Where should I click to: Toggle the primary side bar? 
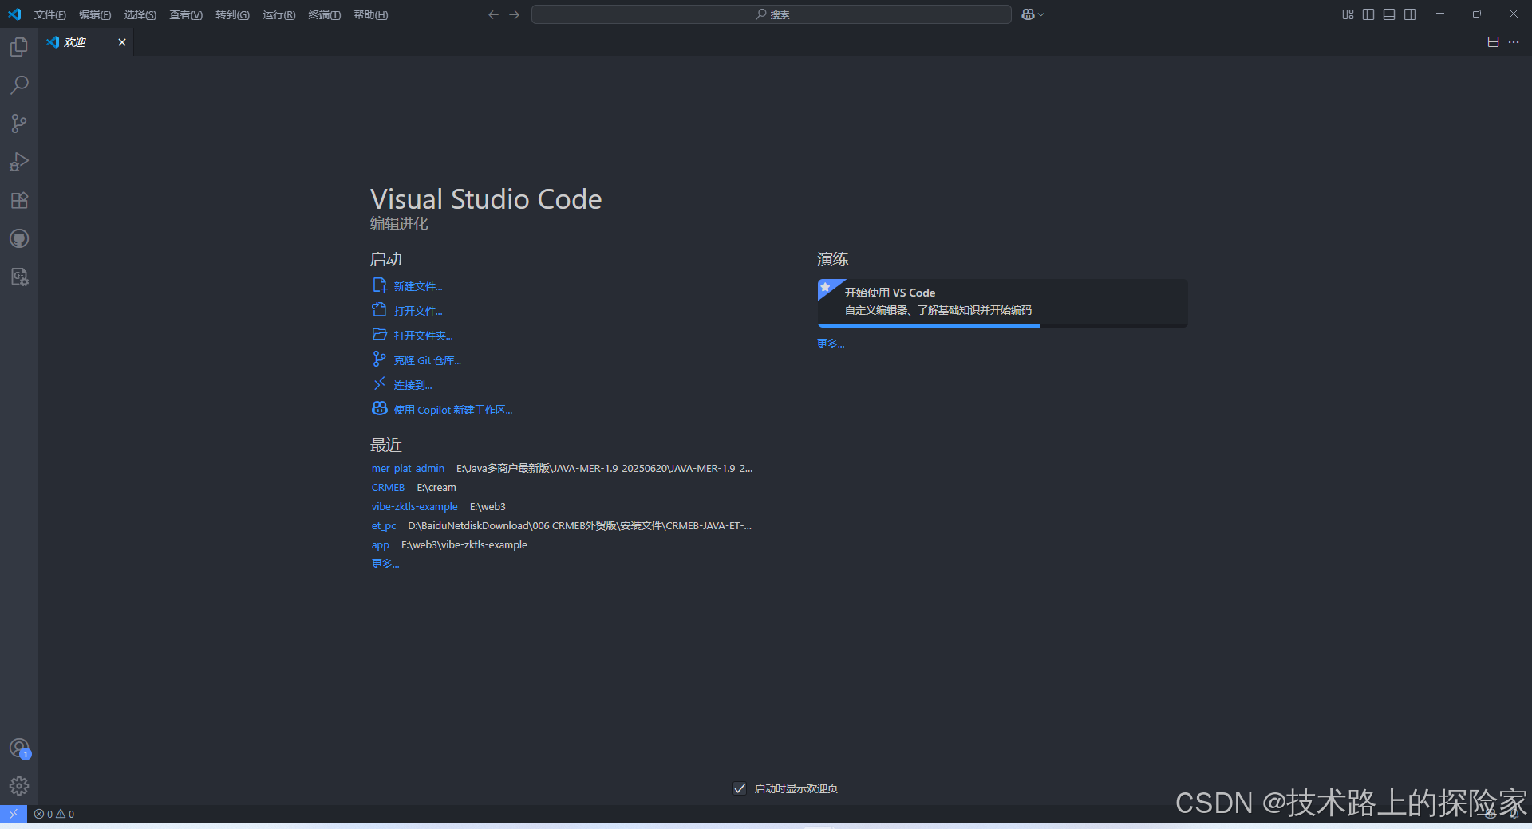1368,14
